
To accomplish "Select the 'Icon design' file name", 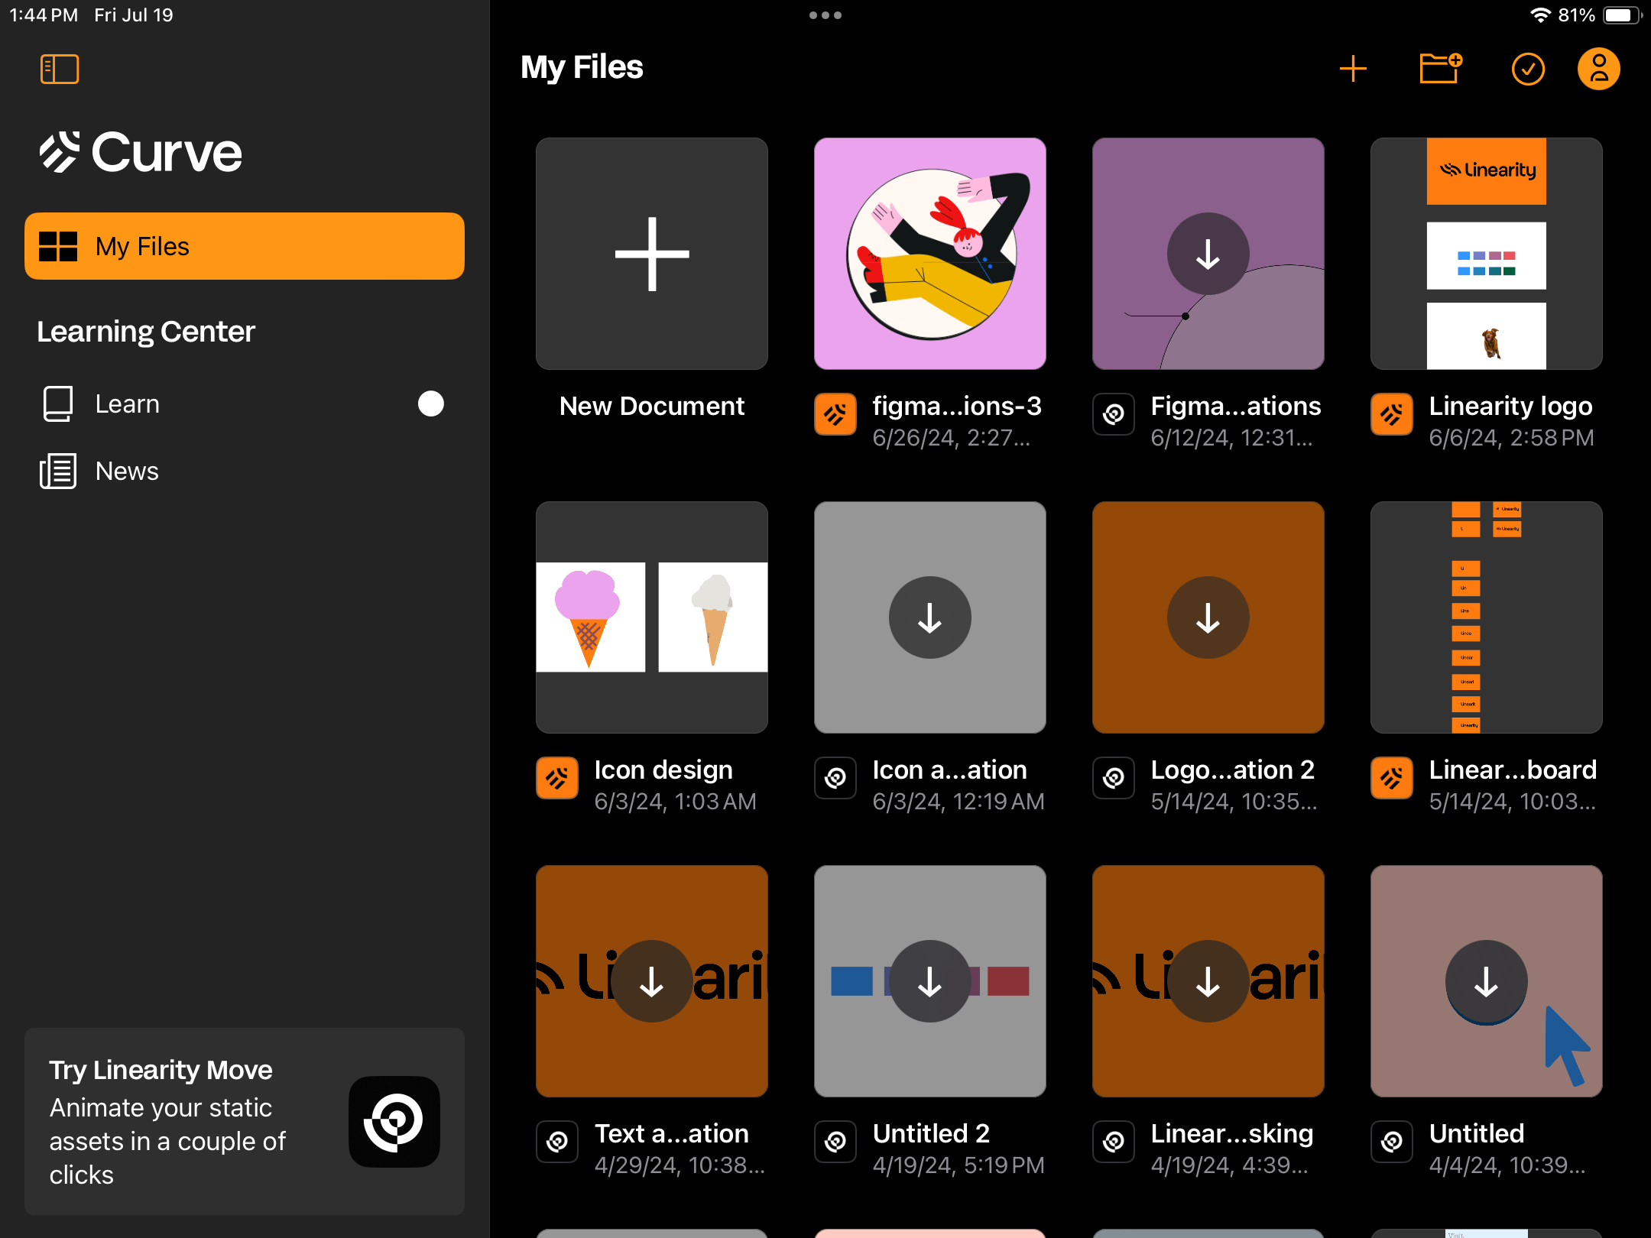I will pyautogui.click(x=663, y=770).
